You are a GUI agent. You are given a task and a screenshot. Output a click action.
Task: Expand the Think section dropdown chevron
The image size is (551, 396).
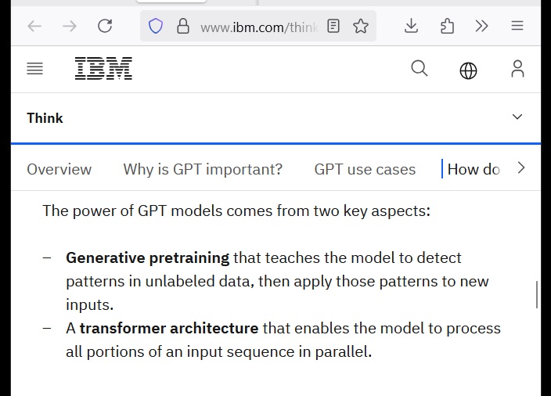517,117
